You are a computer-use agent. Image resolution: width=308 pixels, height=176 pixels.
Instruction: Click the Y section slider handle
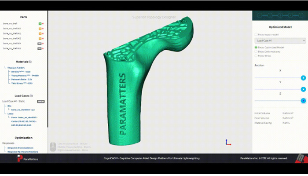[x=303, y=89]
